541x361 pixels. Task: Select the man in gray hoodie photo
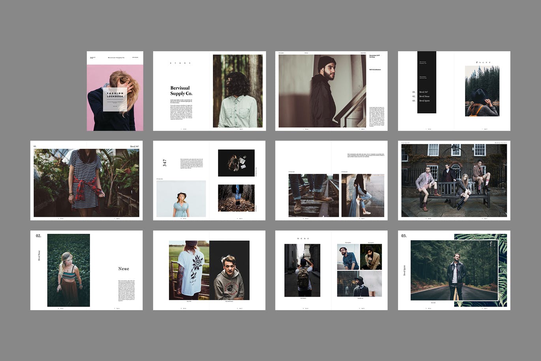tap(229, 270)
